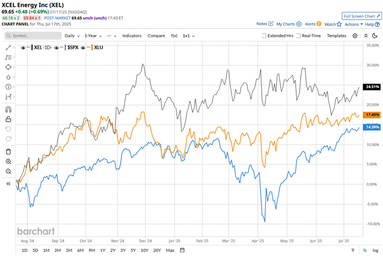The height and width of the screenshot is (256, 383).
Task: Click the 17.45% XLU price label
Action: click(x=372, y=114)
